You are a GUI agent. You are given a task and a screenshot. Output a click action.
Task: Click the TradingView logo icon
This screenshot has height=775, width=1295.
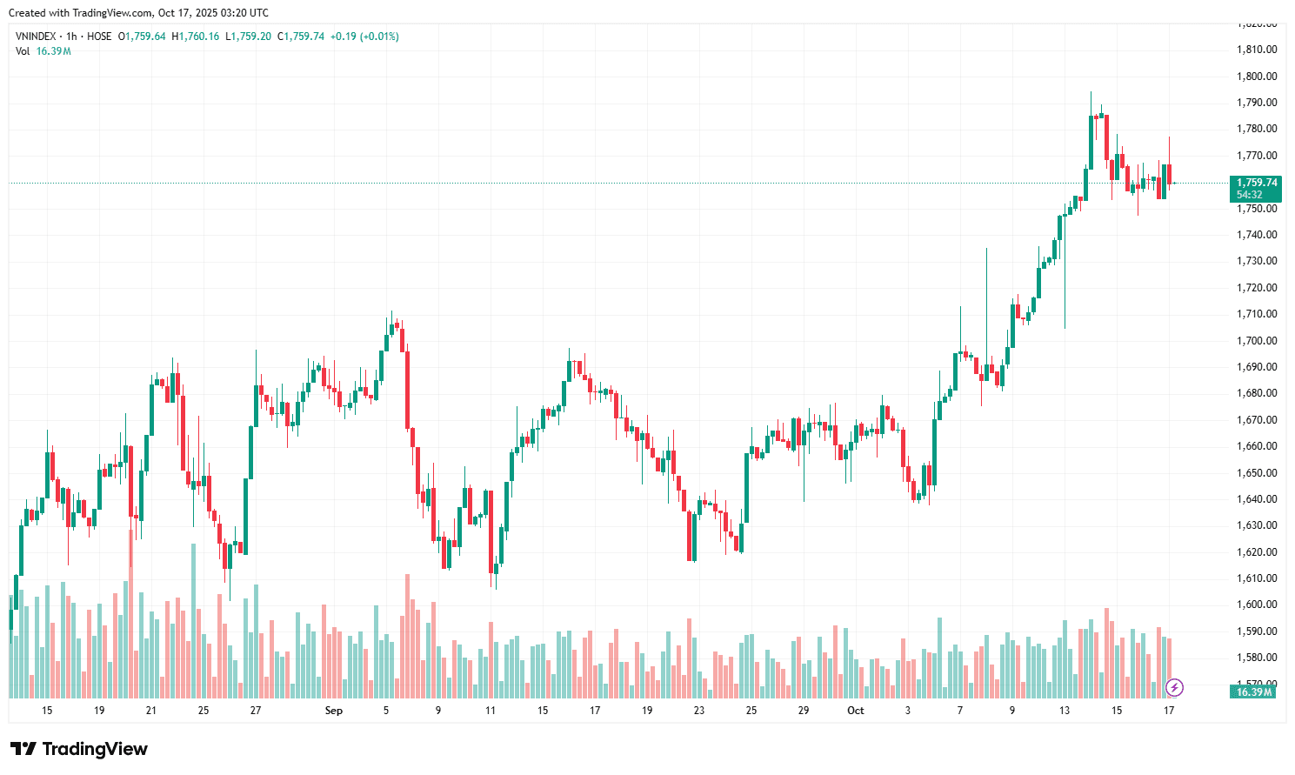(23, 749)
